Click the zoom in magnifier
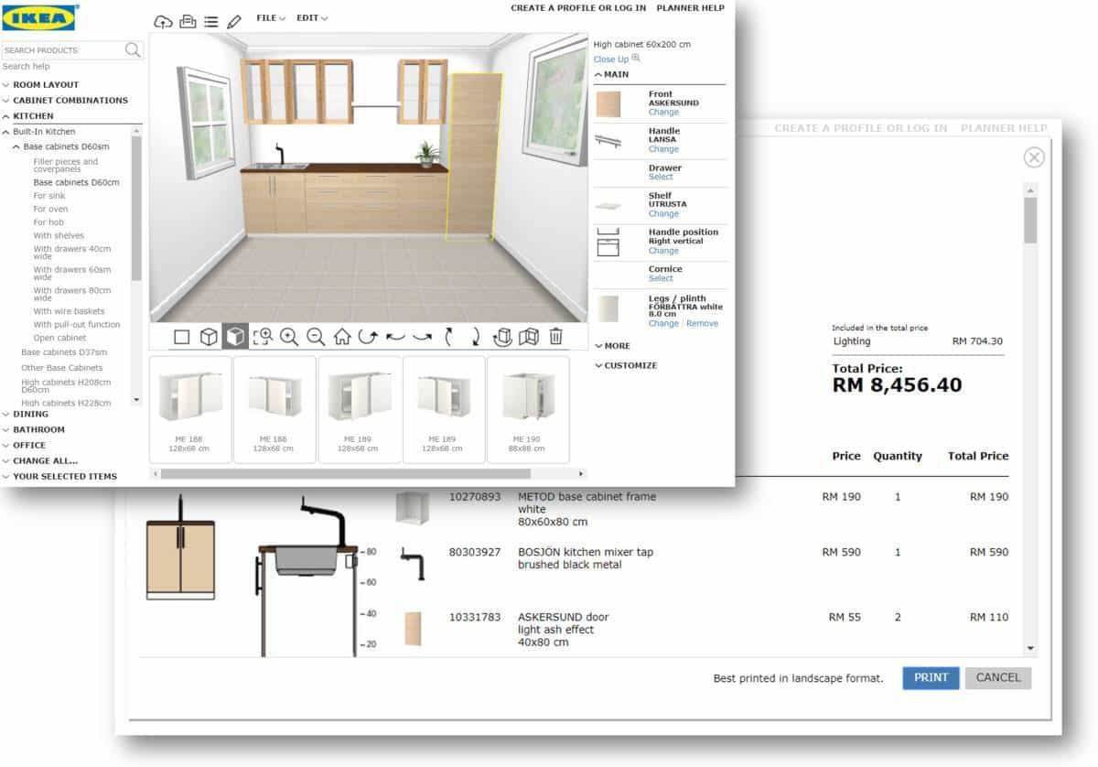1098x767 pixels. coord(289,337)
